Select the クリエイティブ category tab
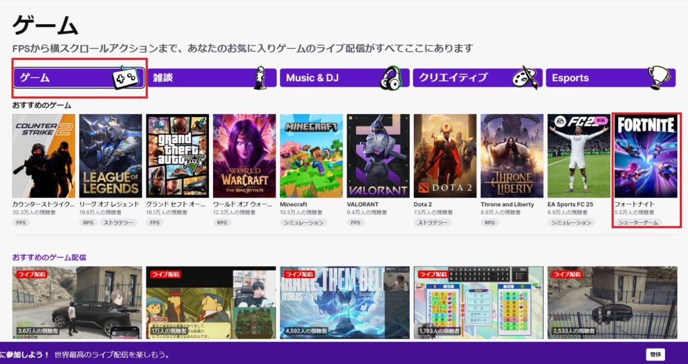The height and width of the screenshot is (364, 688). point(478,78)
